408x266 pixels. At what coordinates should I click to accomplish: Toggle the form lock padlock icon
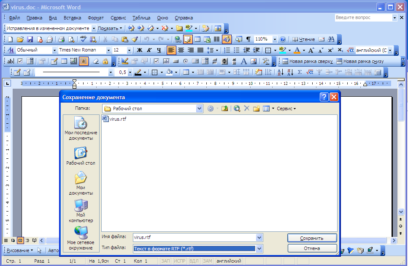[x=105, y=61]
